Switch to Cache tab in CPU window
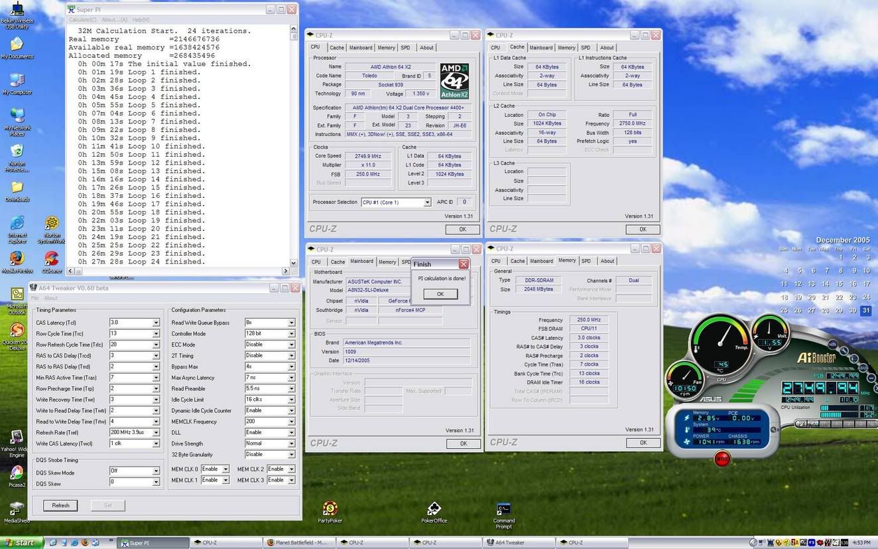 [x=337, y=48]
